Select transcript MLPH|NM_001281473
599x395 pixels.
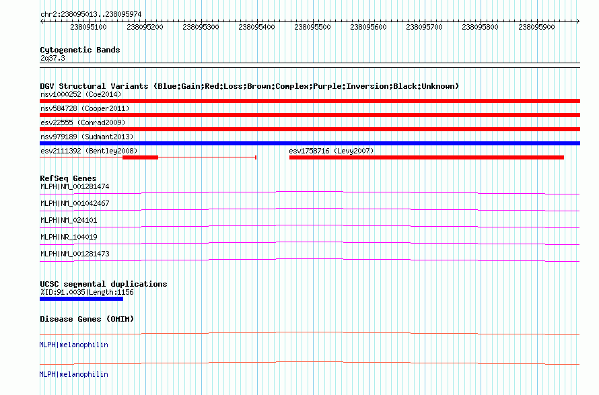point(75,254)
